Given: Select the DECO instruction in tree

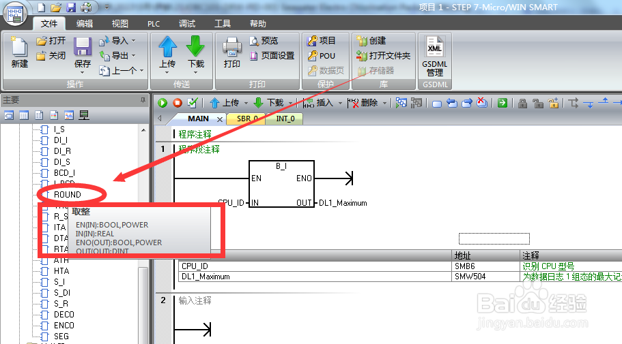Looking at the screenshot, I should (64, 315).
